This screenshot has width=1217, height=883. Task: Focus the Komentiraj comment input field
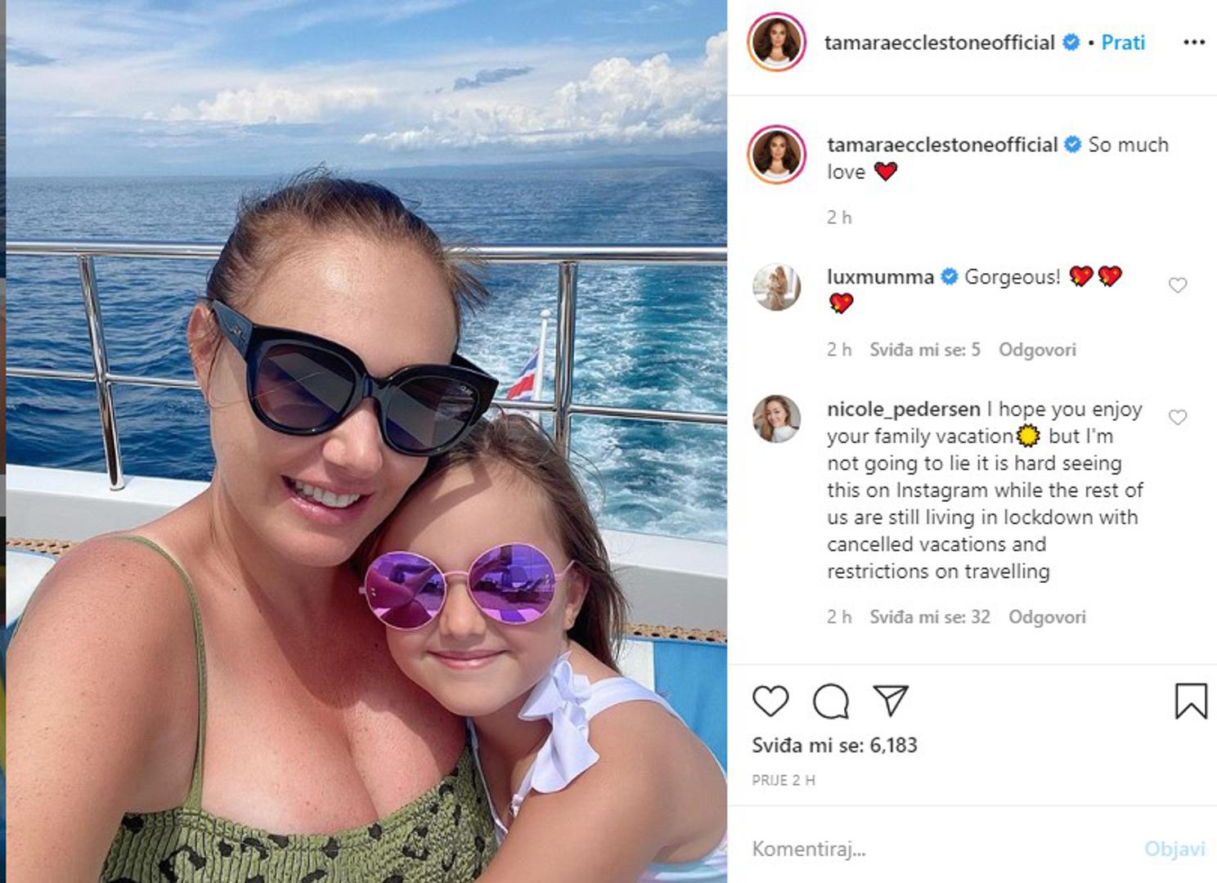point(941,849)
